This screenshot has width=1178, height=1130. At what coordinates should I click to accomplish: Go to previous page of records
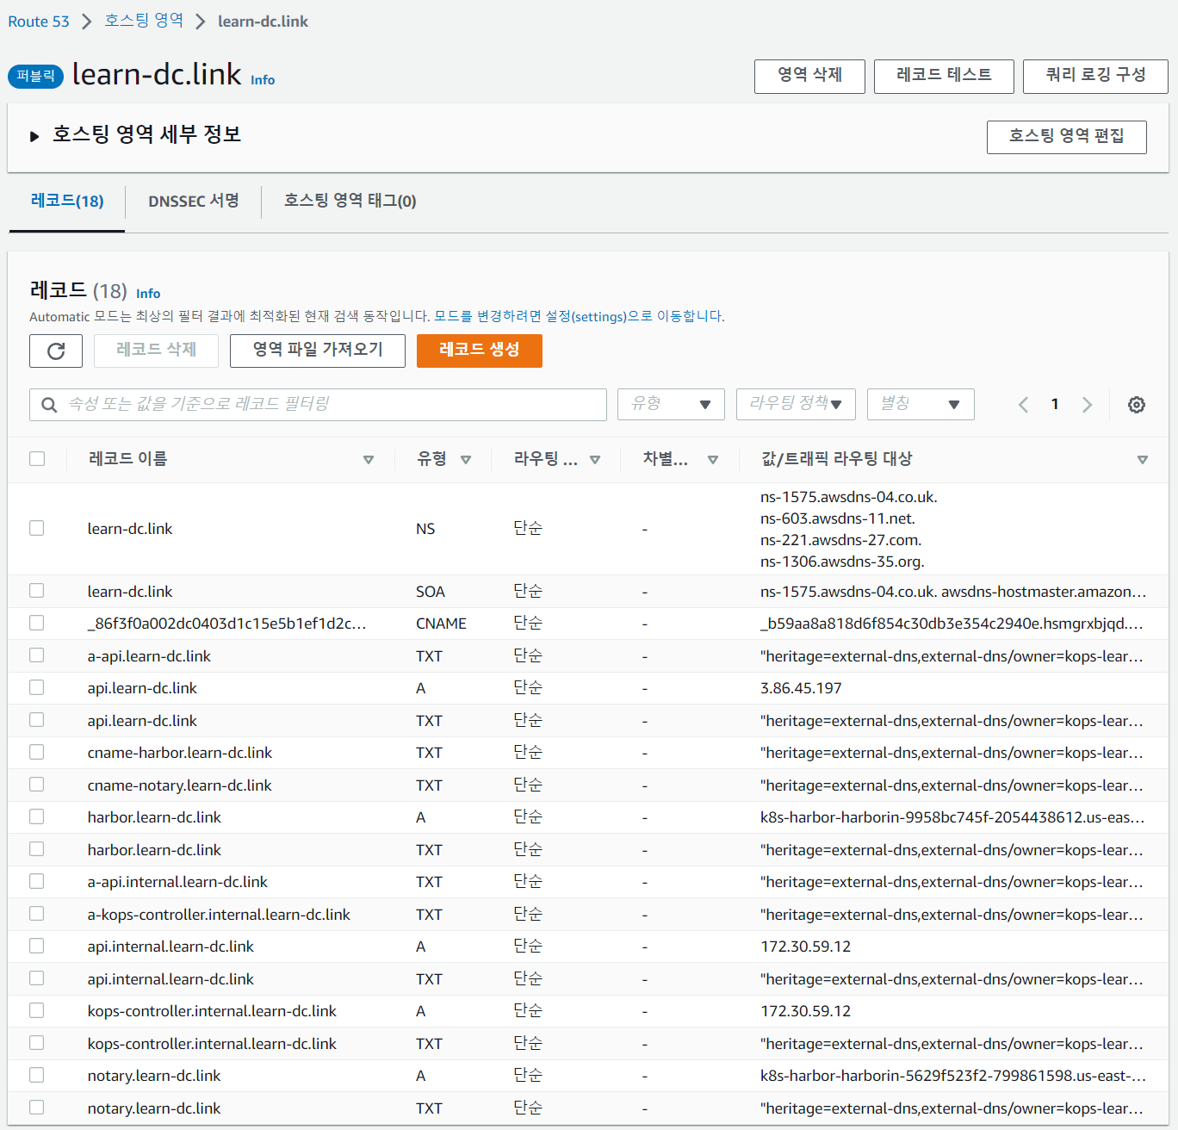pyautogui.click(x=1023, y=405)
